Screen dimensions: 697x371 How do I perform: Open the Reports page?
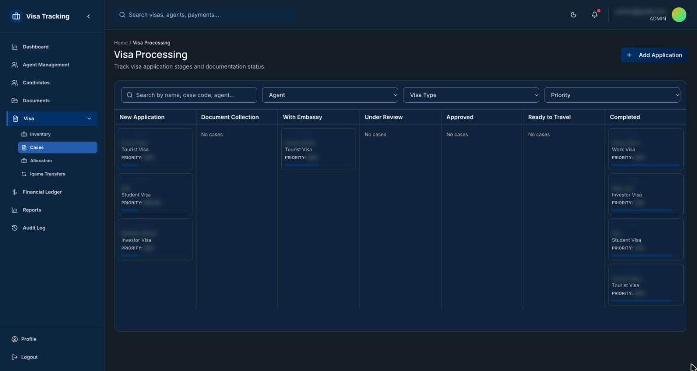pos(52,210)
